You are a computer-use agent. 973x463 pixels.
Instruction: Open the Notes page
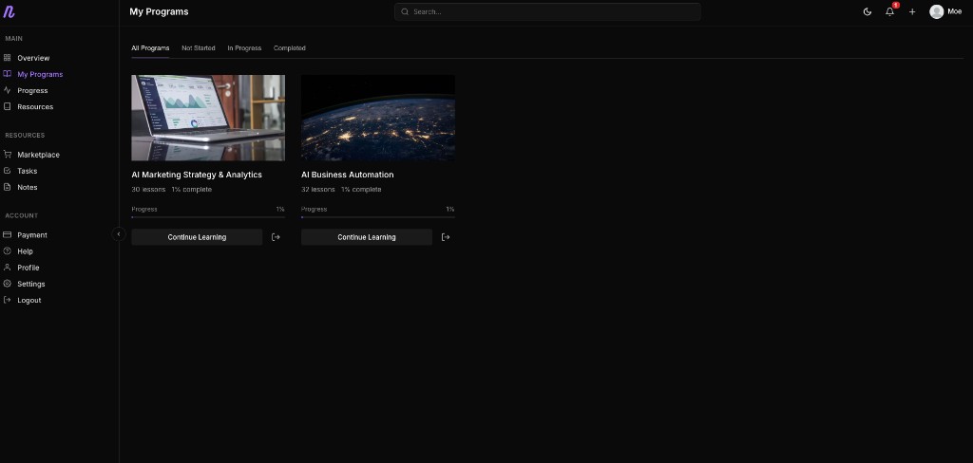click(28, 187)
